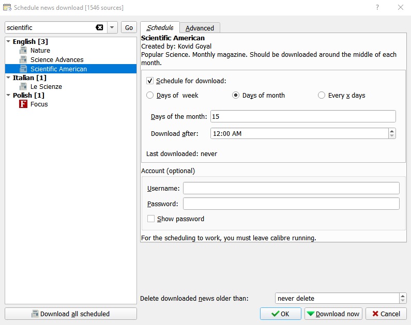The image size is (411, 325).
Task: Decrease the Download after time
Action: pyautogui.click(x=392, y=136)
